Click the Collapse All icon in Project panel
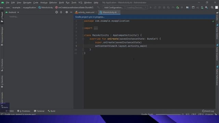Viewport: 219px width, 123px height. [61, 12]
